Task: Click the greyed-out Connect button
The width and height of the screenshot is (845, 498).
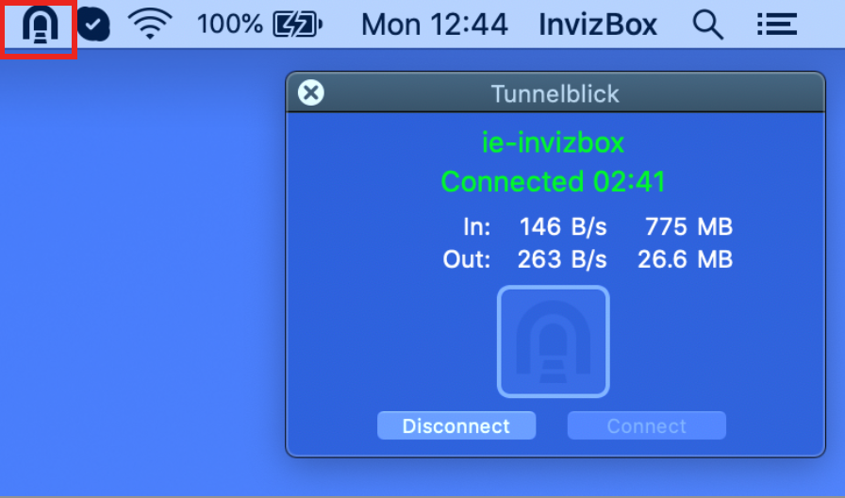Action: point(647,425)
